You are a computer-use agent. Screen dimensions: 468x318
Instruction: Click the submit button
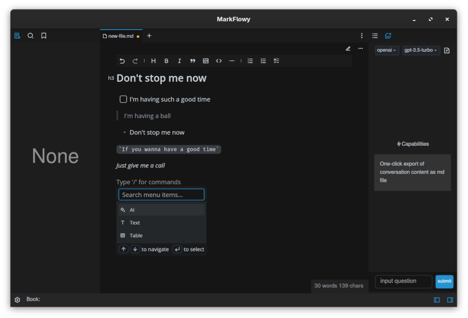tap(444, 281)
